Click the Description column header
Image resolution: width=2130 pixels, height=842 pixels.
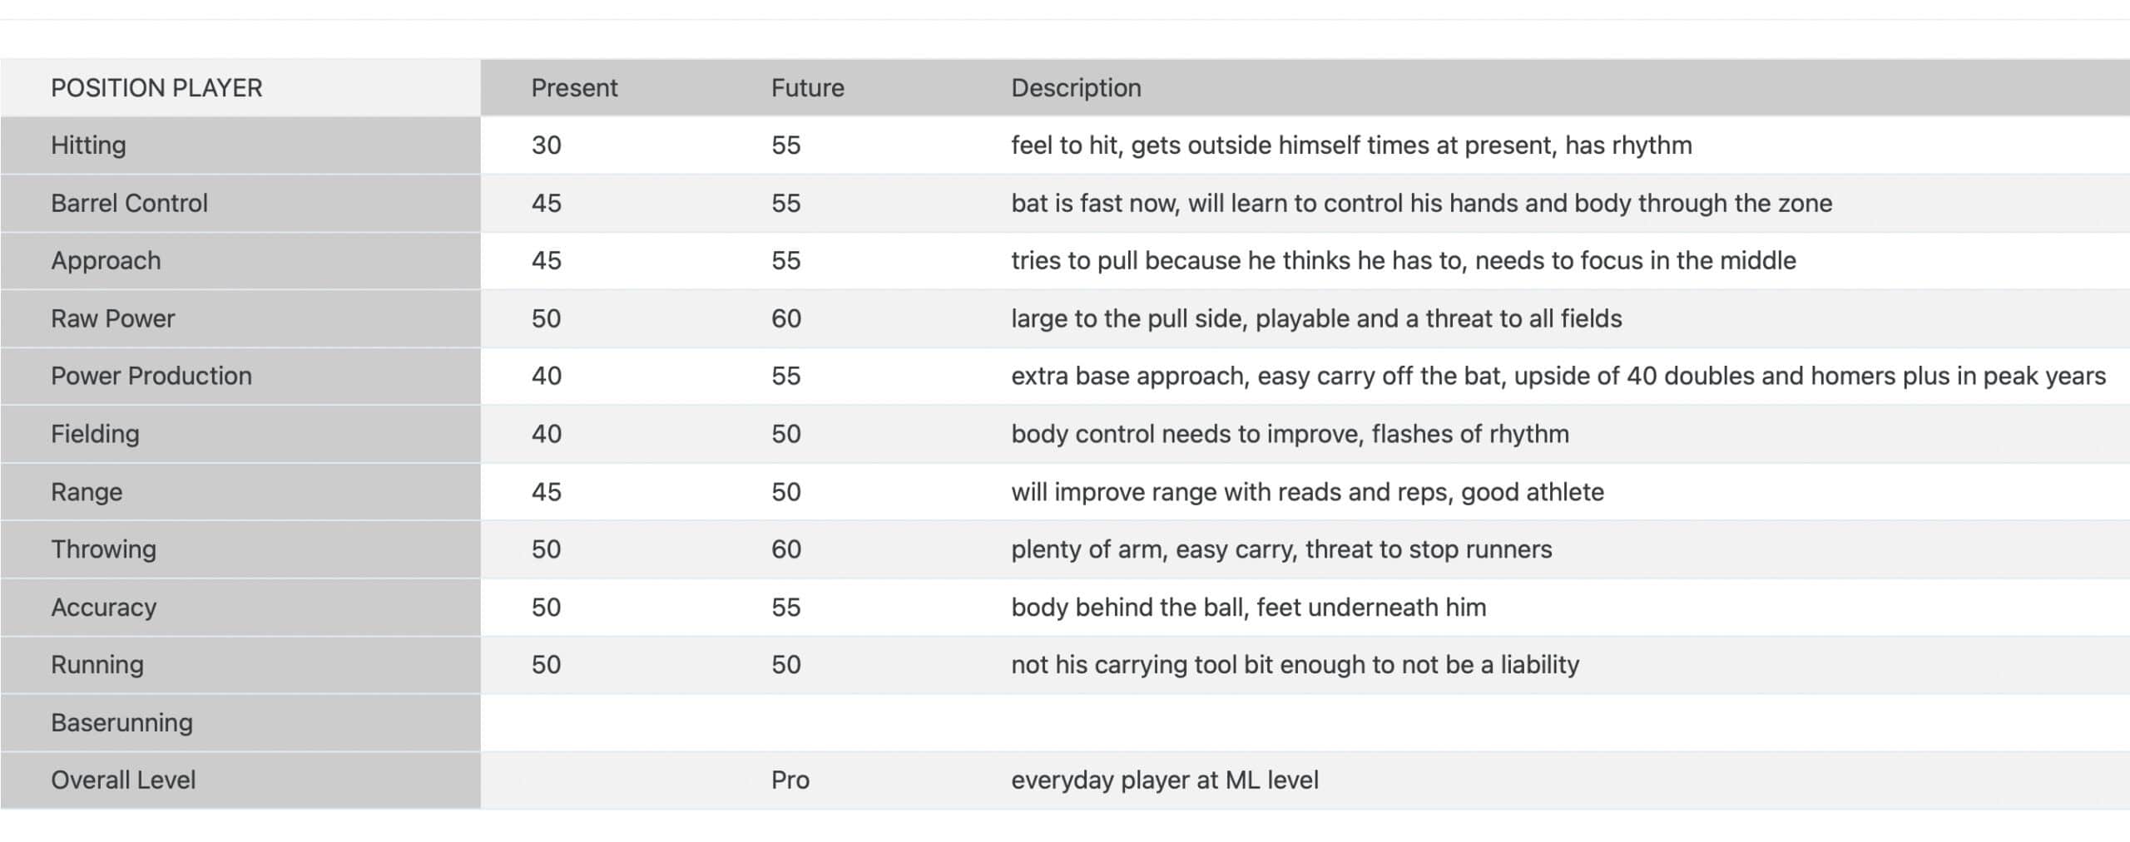(1076, 88)
